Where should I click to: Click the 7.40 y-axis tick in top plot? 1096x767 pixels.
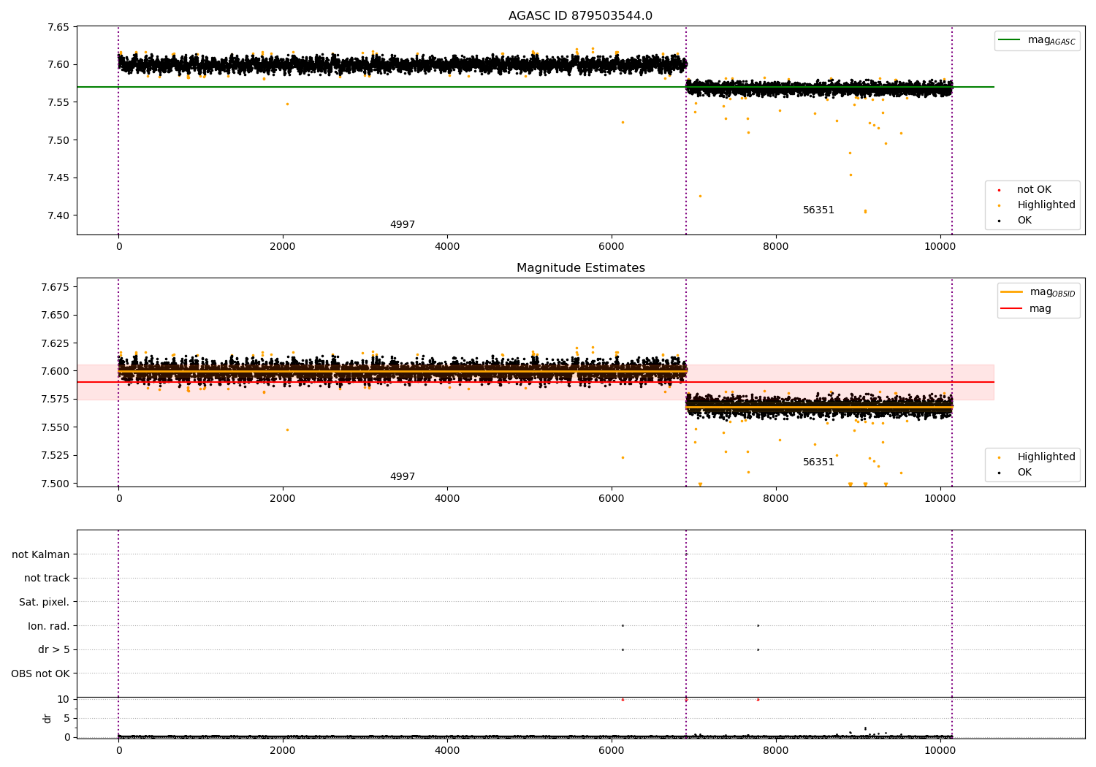point(58,215)
